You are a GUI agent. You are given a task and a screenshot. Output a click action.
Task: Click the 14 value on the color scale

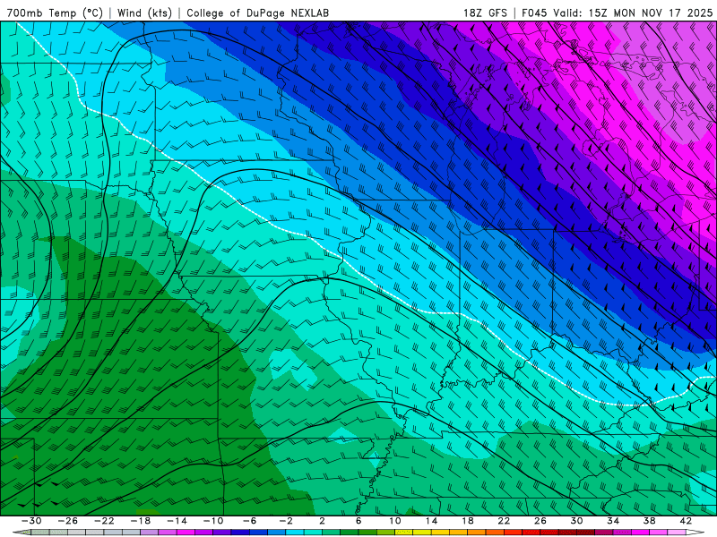point(431,521)
